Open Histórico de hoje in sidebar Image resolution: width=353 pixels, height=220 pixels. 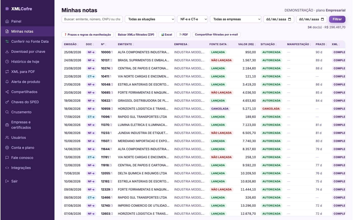pos(27,62)
